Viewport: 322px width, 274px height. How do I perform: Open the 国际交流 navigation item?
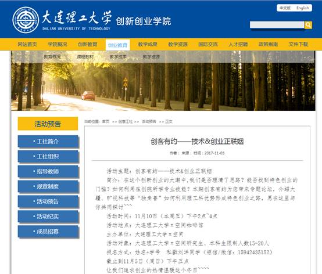click(208, 44)
